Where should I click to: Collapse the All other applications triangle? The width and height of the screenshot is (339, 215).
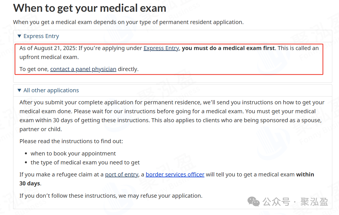pos(19,90)
